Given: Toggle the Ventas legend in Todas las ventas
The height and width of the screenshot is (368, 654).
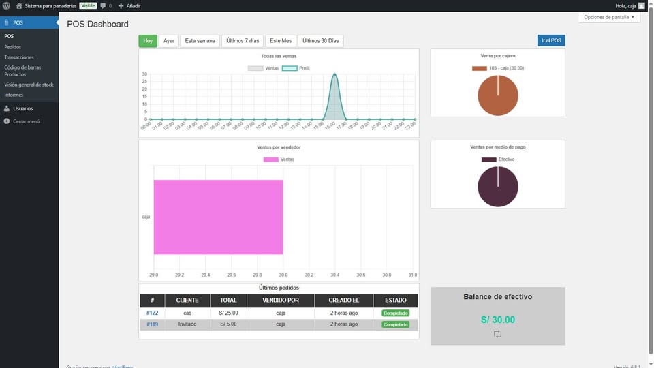Looking at the screenshot, I should tap(263, 68).
